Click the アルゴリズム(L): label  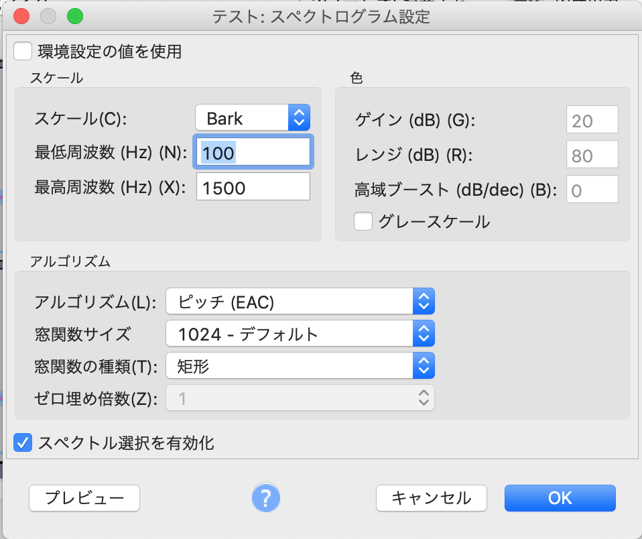[95, 302]
